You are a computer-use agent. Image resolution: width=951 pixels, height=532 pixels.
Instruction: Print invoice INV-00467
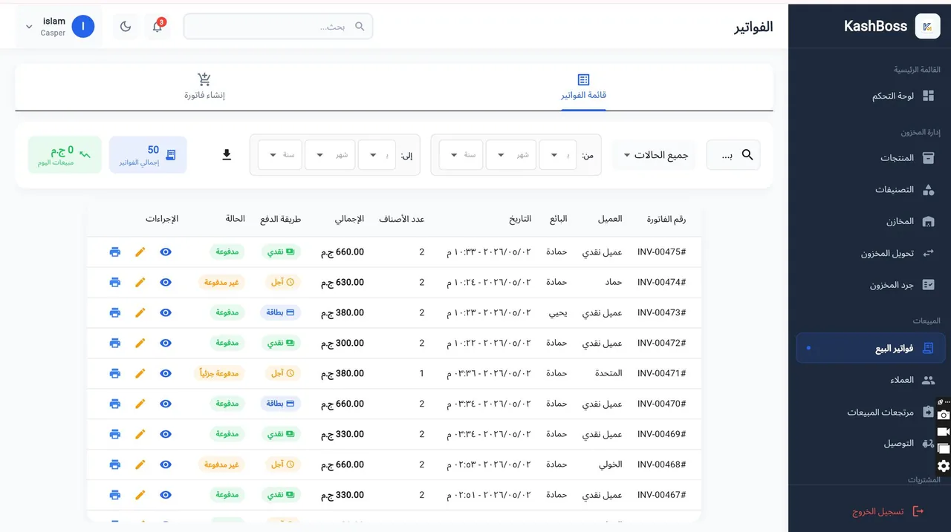(114, 495)
